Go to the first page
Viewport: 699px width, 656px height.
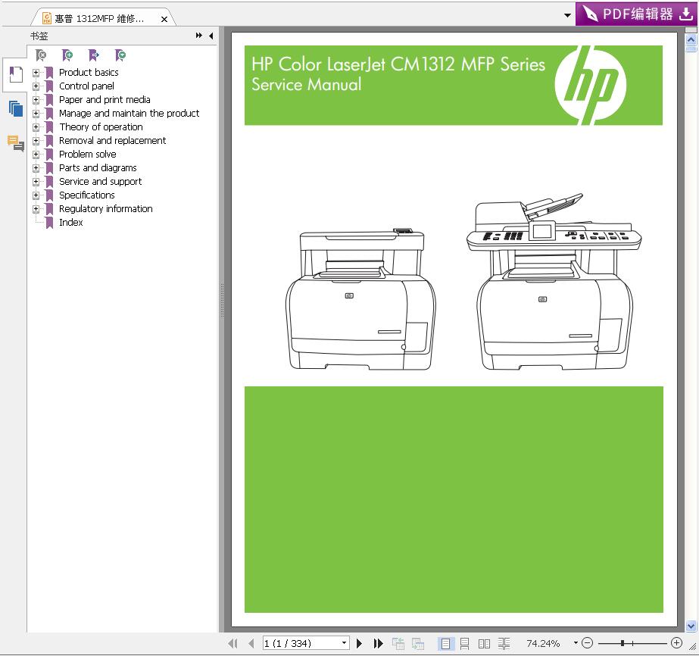232,644
